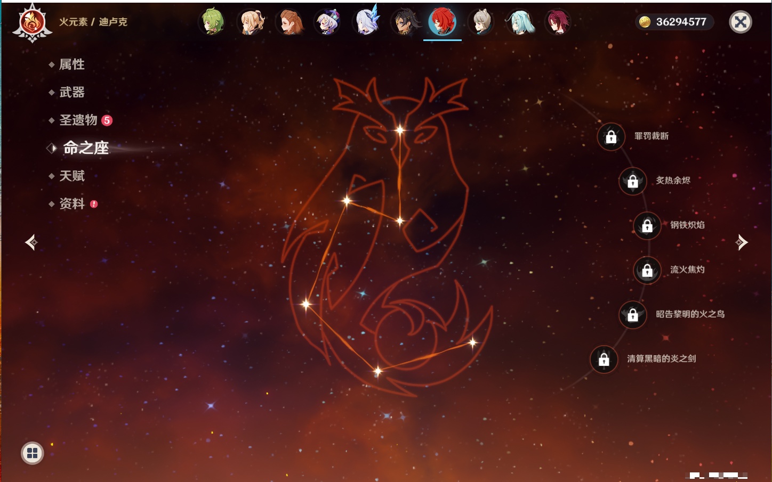The width and height of the screenshot is (772, 482).
Task: Select the green-haired character portrait
Action: coord(212,22)
